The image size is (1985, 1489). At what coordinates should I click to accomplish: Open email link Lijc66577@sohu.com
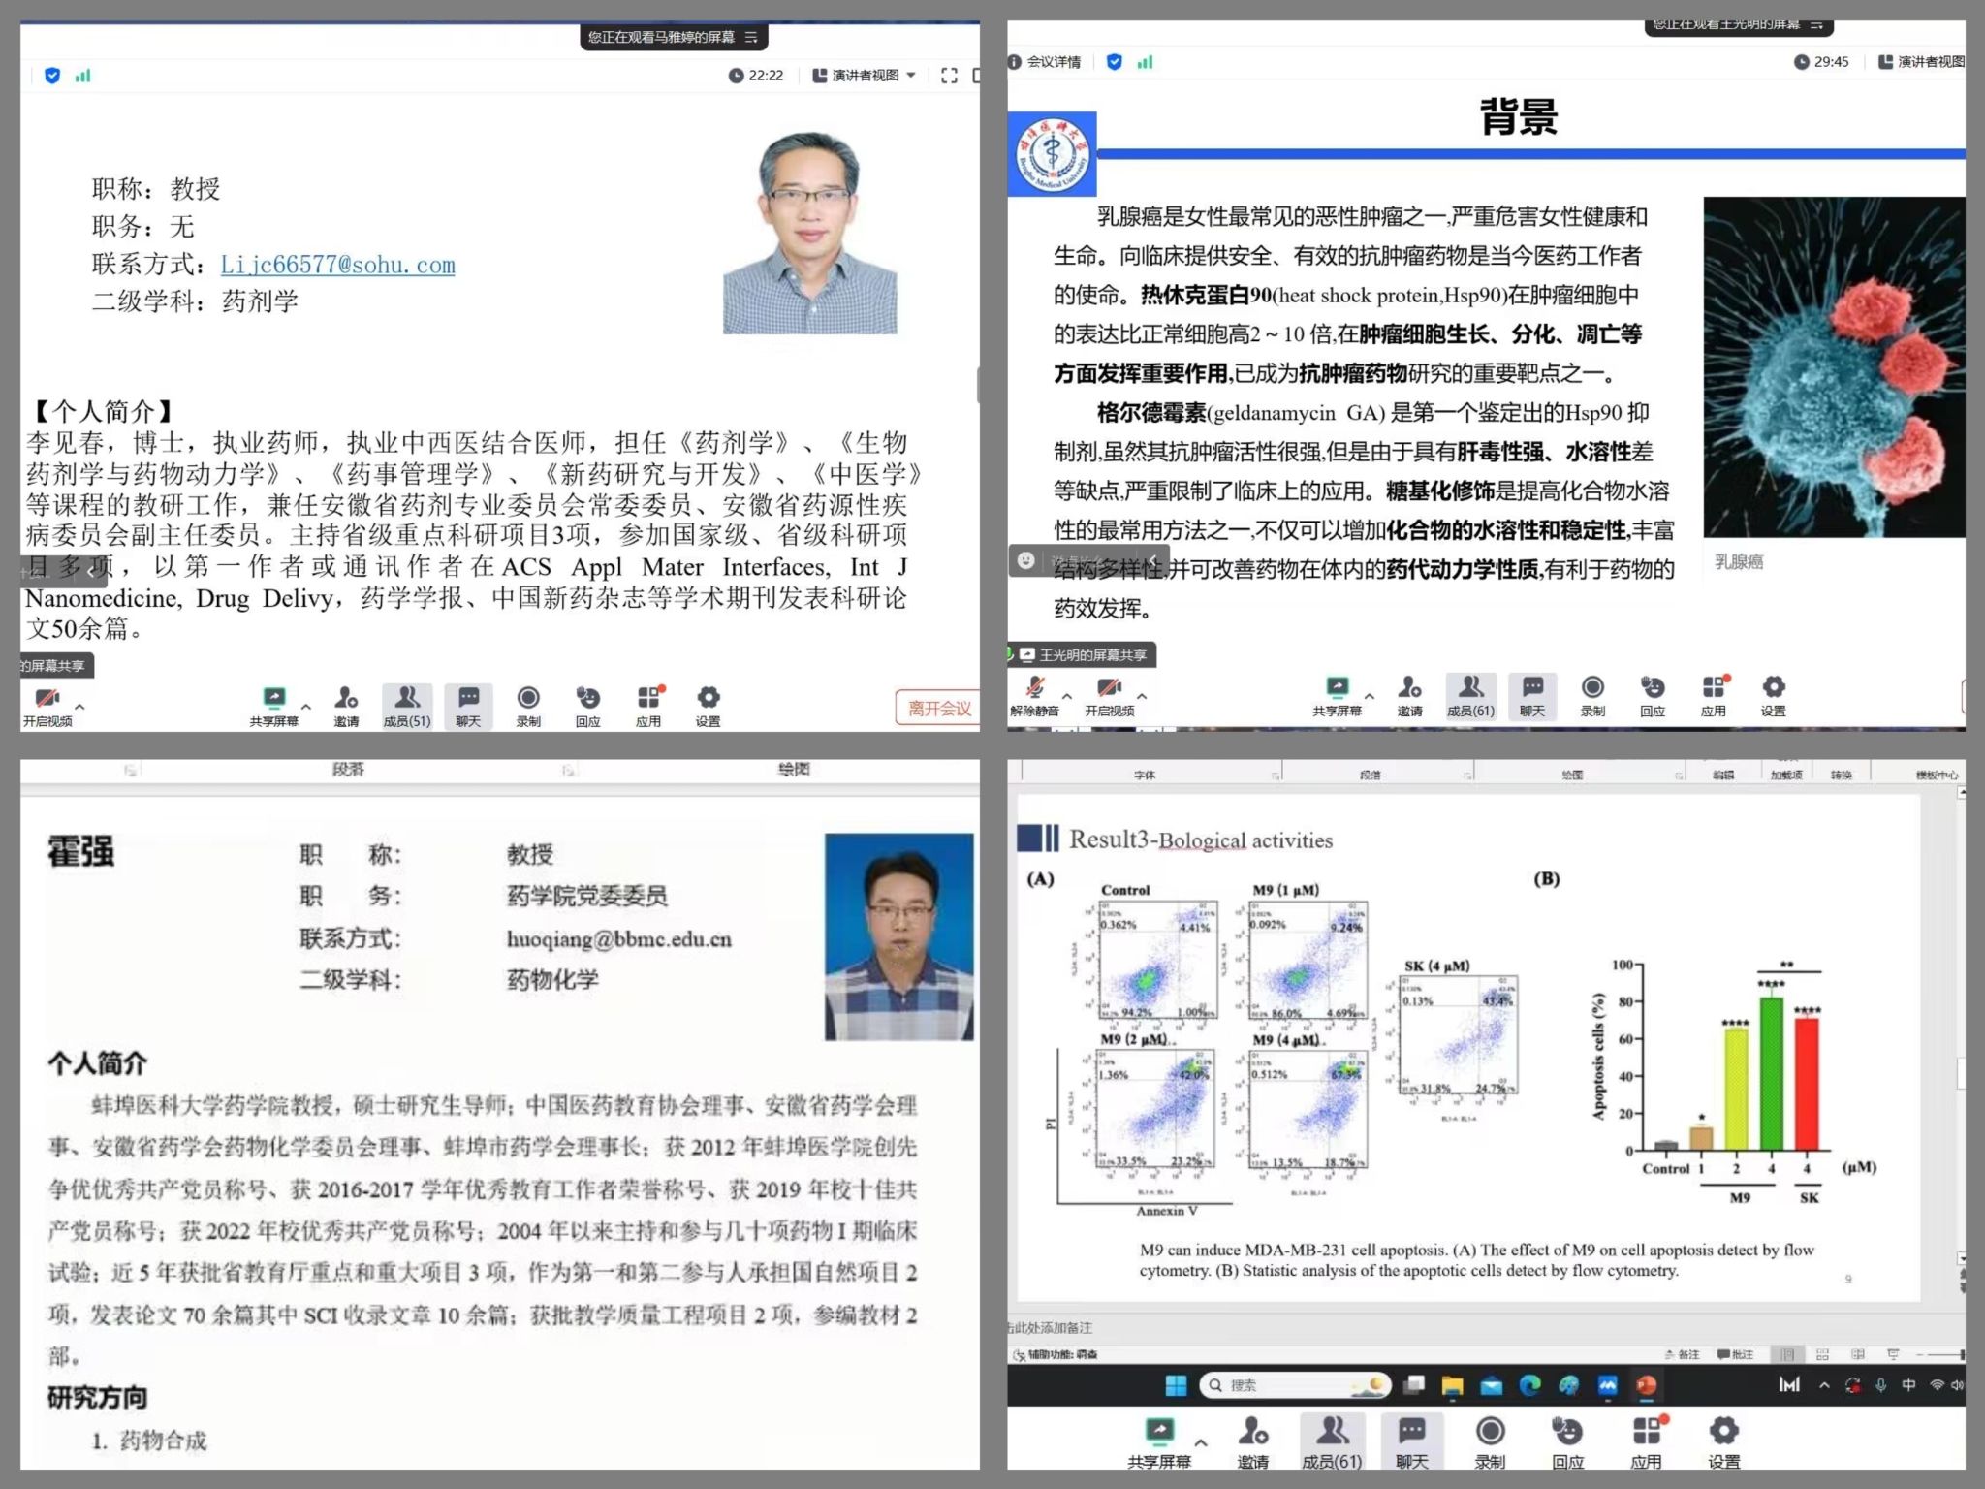point(337,265)
